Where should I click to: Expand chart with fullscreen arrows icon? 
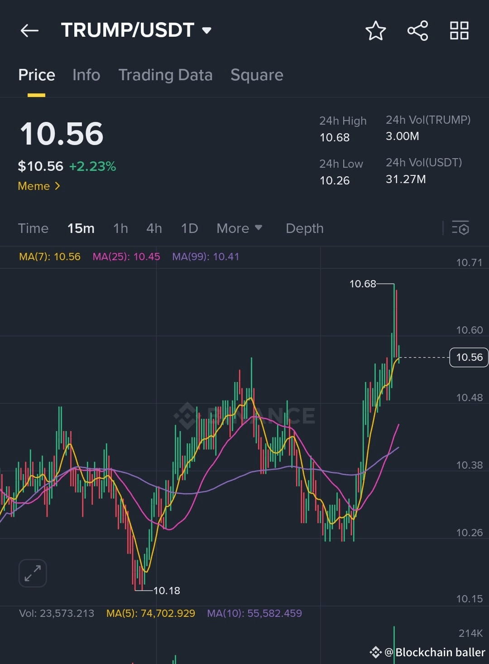[x=33, y=573]
